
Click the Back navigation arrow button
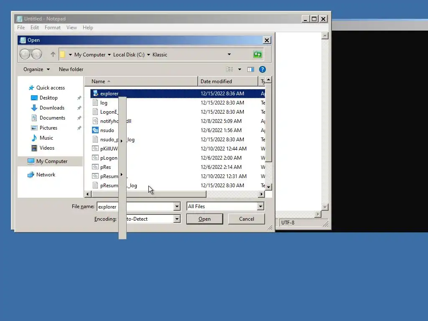[25, 54]
